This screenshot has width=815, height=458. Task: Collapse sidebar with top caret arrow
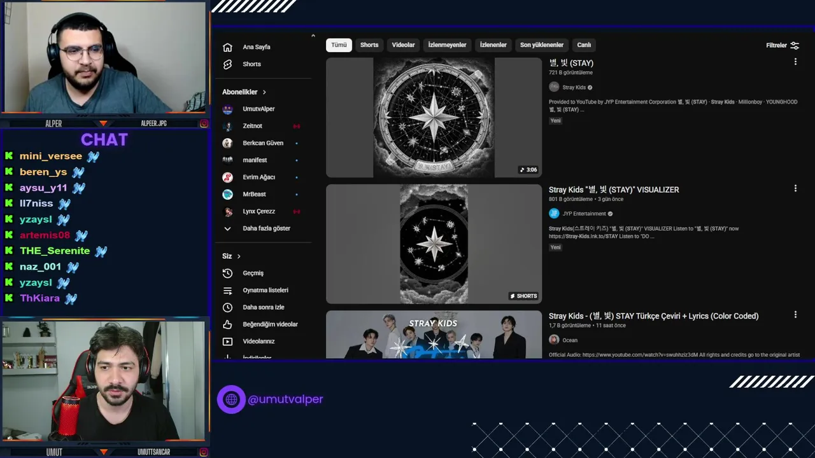coord(313,36)
